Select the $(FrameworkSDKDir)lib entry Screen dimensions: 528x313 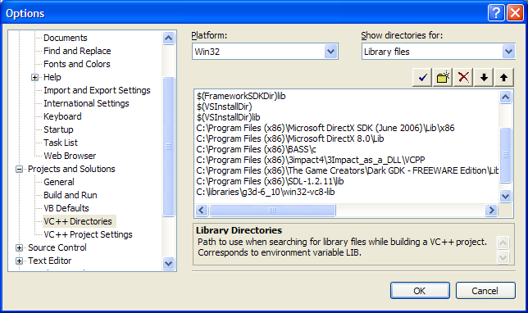(x=241, y=96)
